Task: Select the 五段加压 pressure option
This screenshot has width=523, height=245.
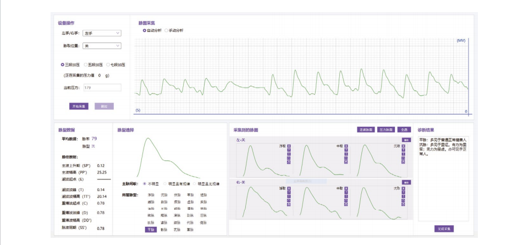Action: 86,64
